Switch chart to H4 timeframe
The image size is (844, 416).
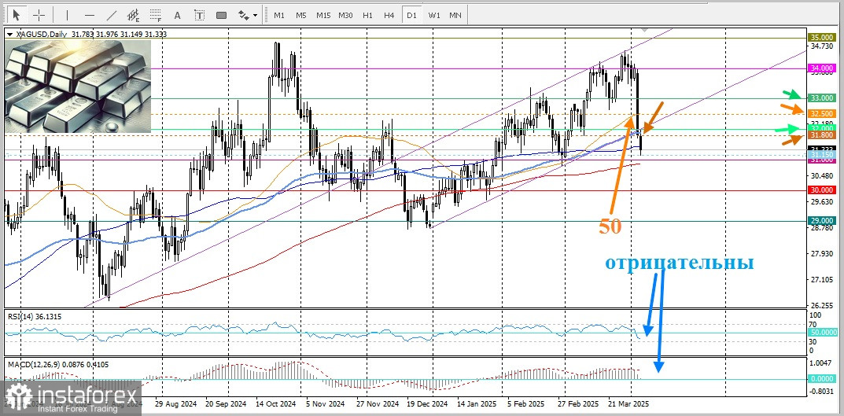click(x=389, y=15)
